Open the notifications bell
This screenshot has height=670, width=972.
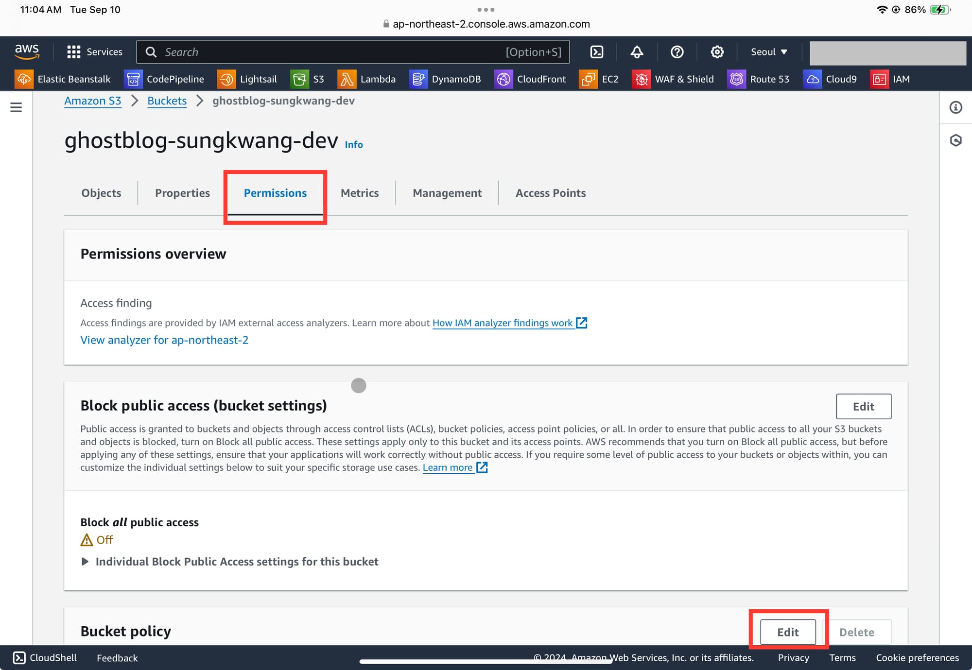click(x=637, y=52)
